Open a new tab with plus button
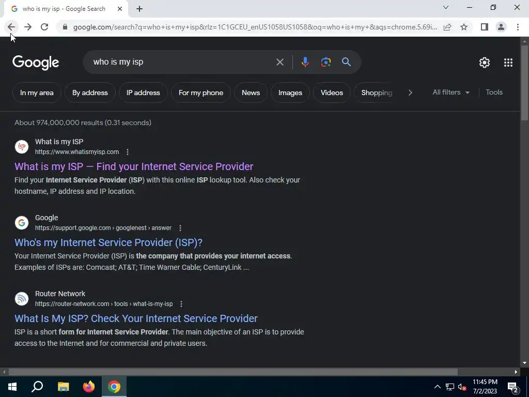This screenshot has height=397, width=529. [x=139, y=9]
